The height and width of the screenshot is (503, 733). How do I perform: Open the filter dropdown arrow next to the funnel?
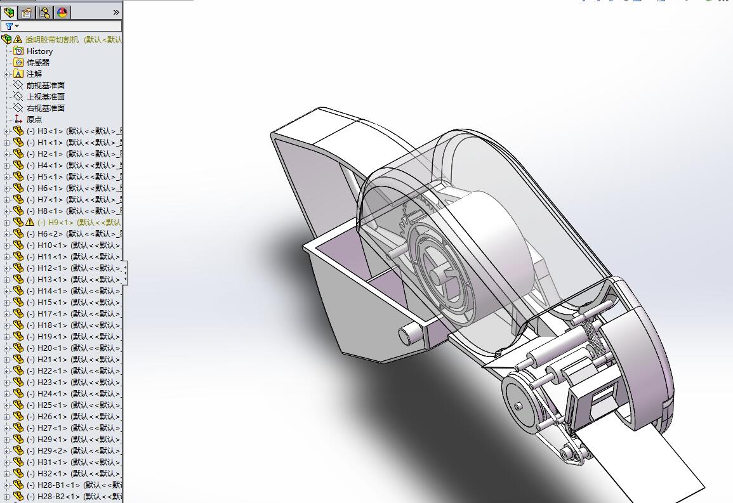point(17,26)
